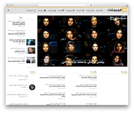Image resolution: width=134 pixels, height=113 pixels.
Task: Click the music note icon beside موسیقی‌ها
Action: click(x=74, y=10)
